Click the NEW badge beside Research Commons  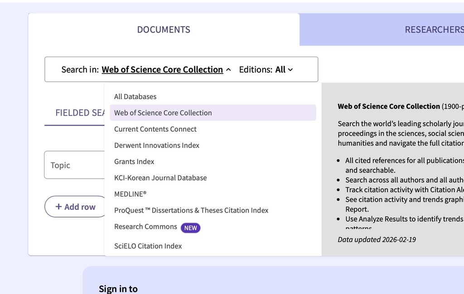click(x=191, y=228)
